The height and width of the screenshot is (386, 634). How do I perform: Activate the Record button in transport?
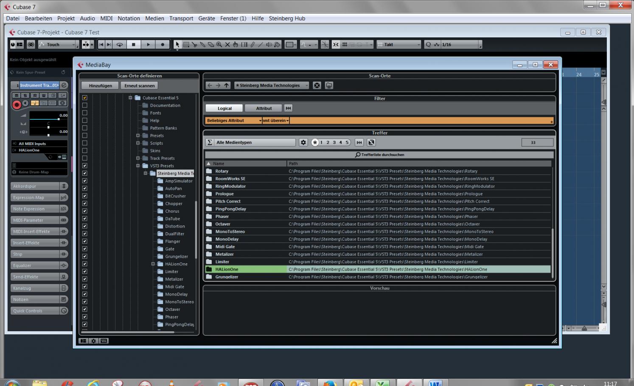click(x=163, y=44)
